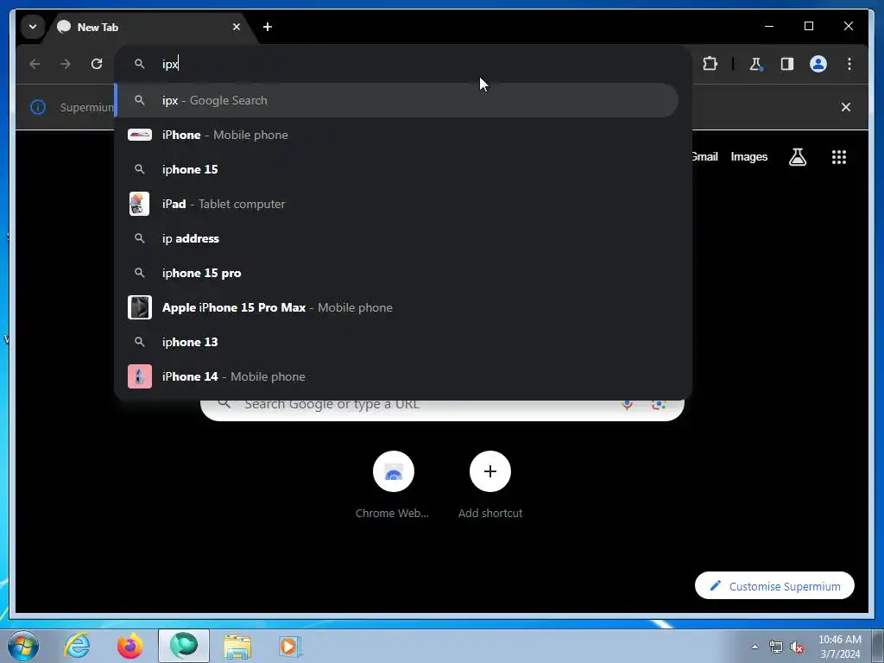Open network icon in system tray
The width and height of the screenshot is (884, 663).
(x=776, y=647)
